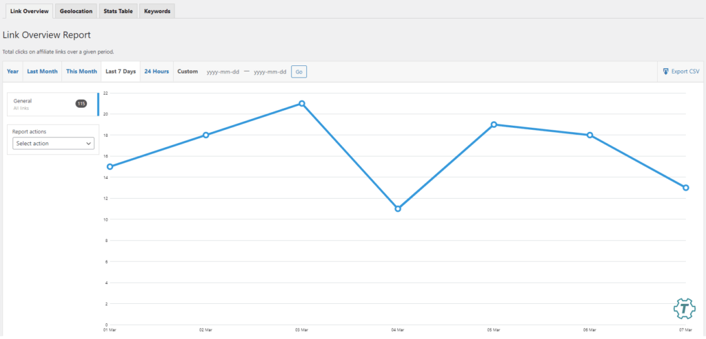Select the Link Overview tab
The width and height of the screenshot is (706, 339).
30,11
